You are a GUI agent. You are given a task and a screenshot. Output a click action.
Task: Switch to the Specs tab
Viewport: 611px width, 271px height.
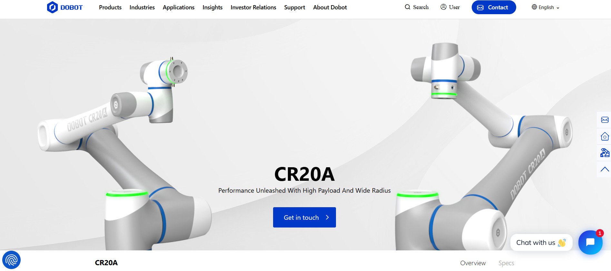506,263
